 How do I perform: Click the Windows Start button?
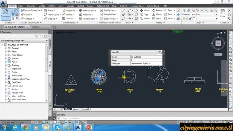tap(4, 128)
